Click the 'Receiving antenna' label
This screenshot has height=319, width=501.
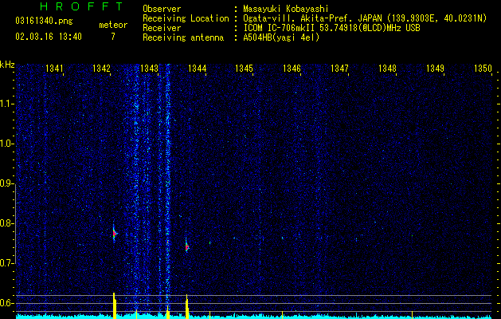183,37
